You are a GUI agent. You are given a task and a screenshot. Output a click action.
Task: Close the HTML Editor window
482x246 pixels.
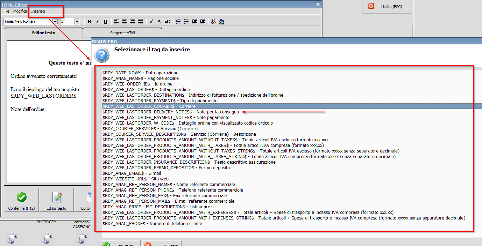(318, 4)
